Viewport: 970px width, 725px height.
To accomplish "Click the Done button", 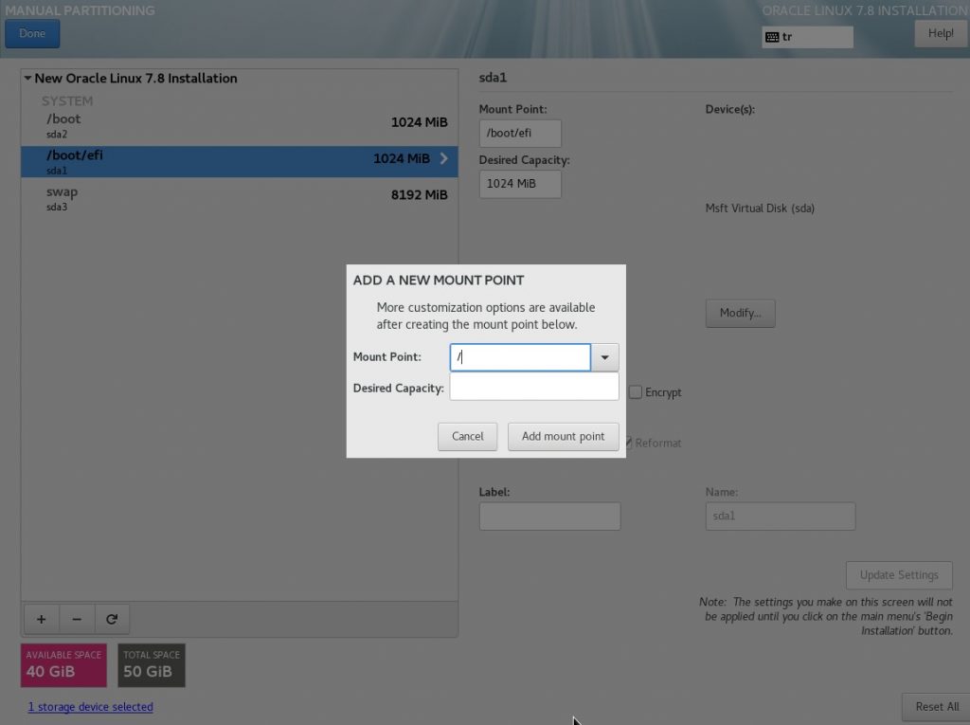I will pos(32,33).
